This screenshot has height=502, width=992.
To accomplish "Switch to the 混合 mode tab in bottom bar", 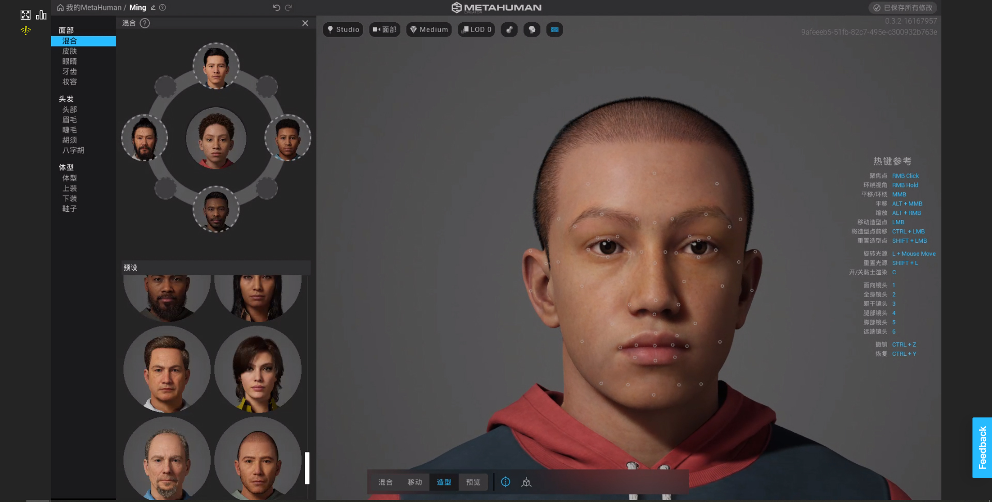I will pos(385,482).
